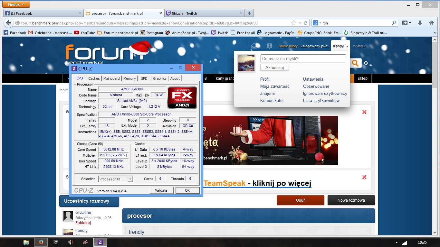Click the Co masz na myśli status field
This screenshot has height=247, width=440.
(x=303, y=59)
